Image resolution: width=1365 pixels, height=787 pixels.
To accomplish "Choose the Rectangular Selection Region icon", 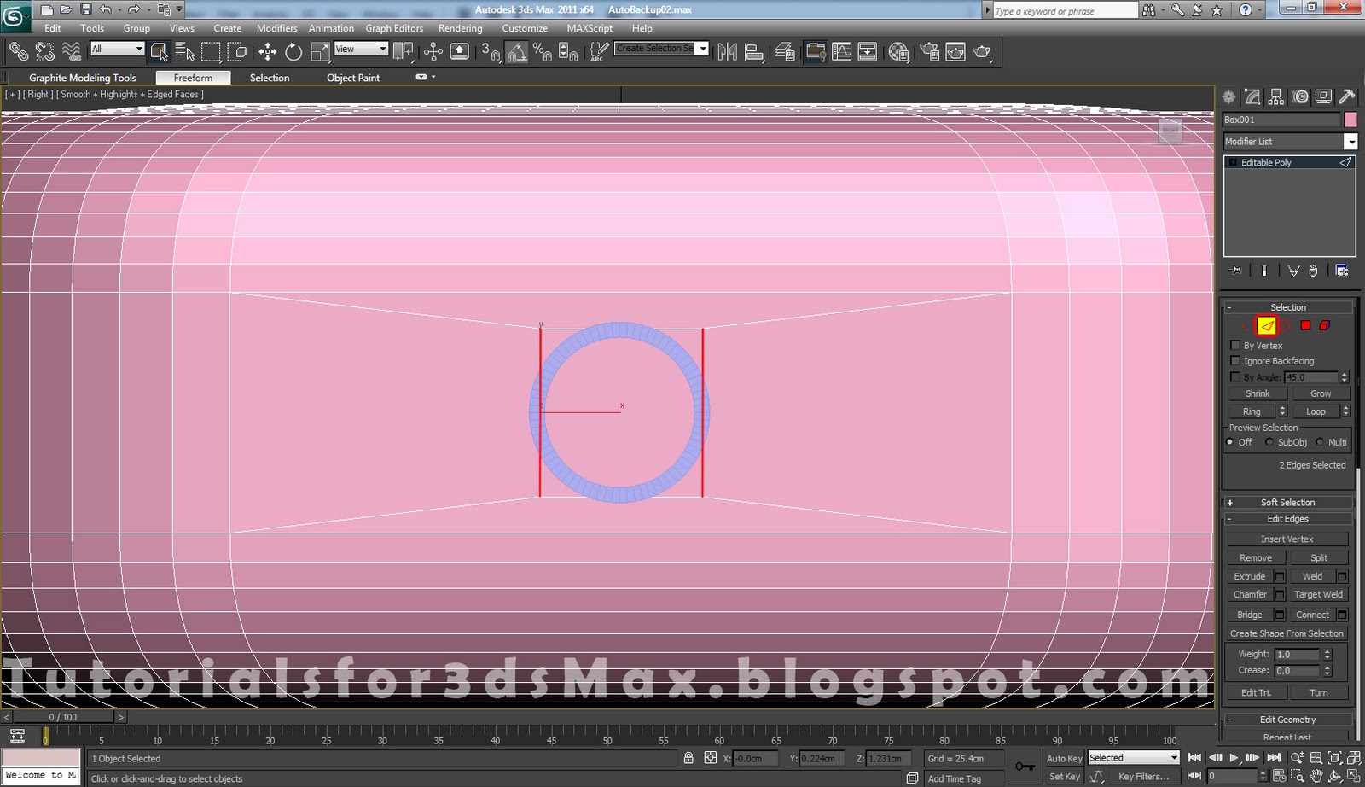I will coord(211,51).
